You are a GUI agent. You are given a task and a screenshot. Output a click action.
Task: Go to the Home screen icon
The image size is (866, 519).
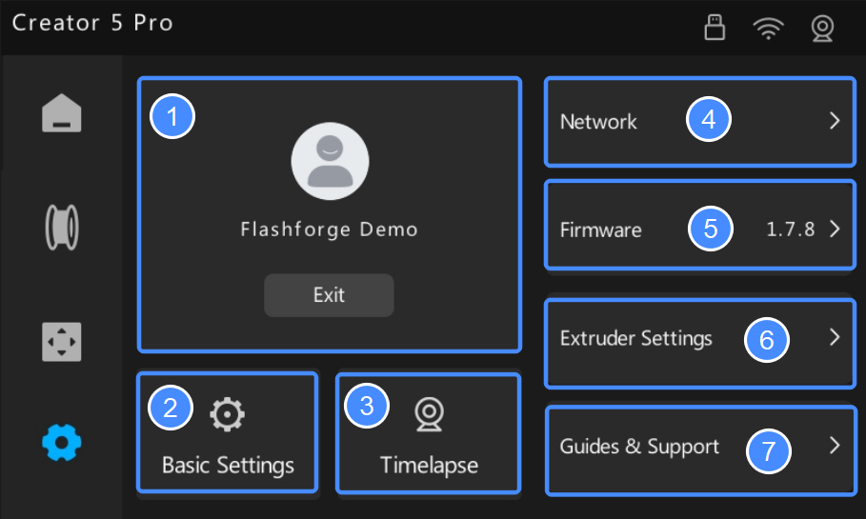61,113
